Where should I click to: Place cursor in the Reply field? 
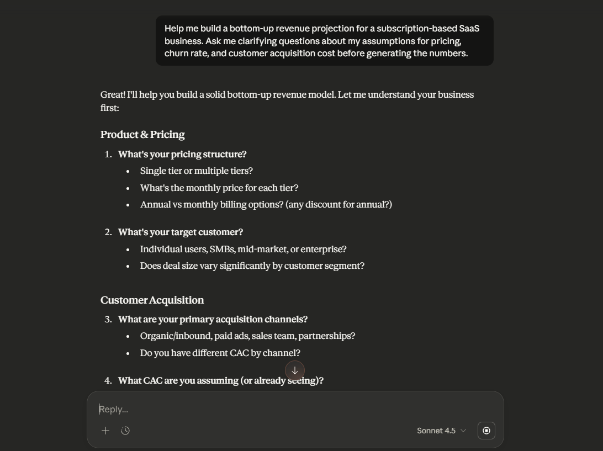click(221, 409)
